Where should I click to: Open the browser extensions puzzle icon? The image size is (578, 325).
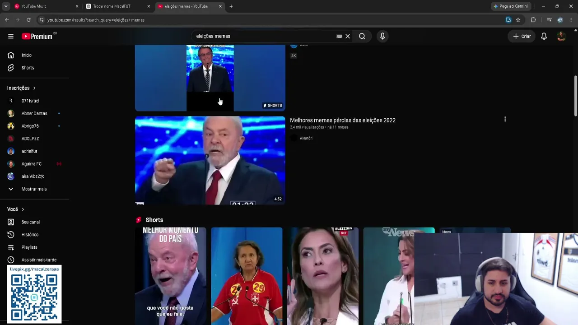tap(533, 20)
